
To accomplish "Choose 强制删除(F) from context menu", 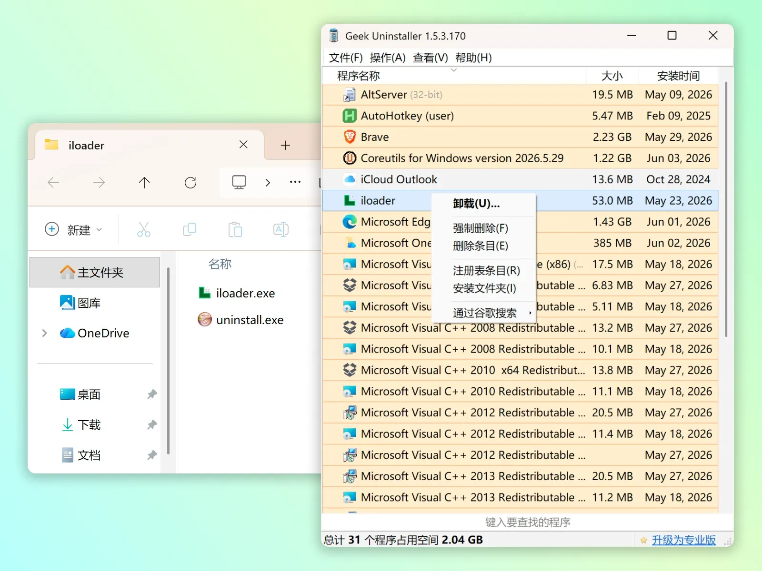I will pyautogui.click(x=483, y=228).
